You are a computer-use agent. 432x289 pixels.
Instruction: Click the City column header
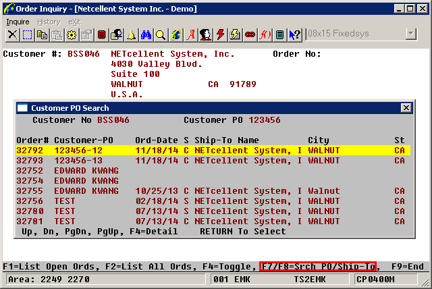pos(319,140)
